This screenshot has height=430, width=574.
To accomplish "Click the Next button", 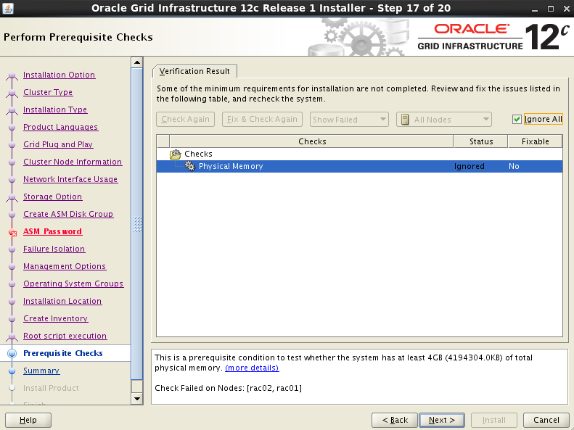I will 442,420.
